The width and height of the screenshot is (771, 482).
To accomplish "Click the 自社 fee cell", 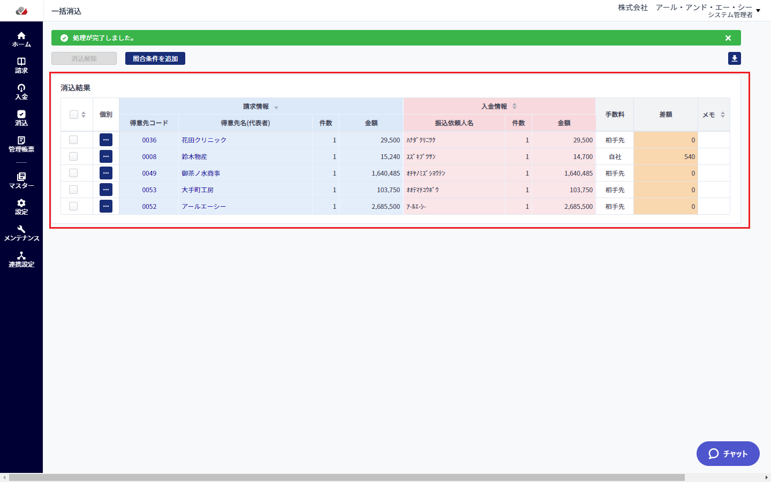I will click(x=615, y=156).
